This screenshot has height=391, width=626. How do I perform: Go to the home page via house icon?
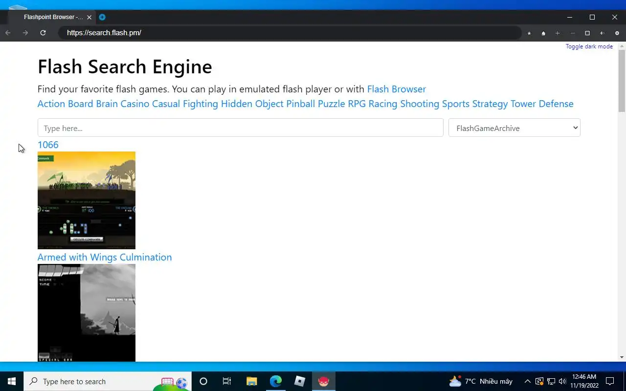(x=543, y=33)
